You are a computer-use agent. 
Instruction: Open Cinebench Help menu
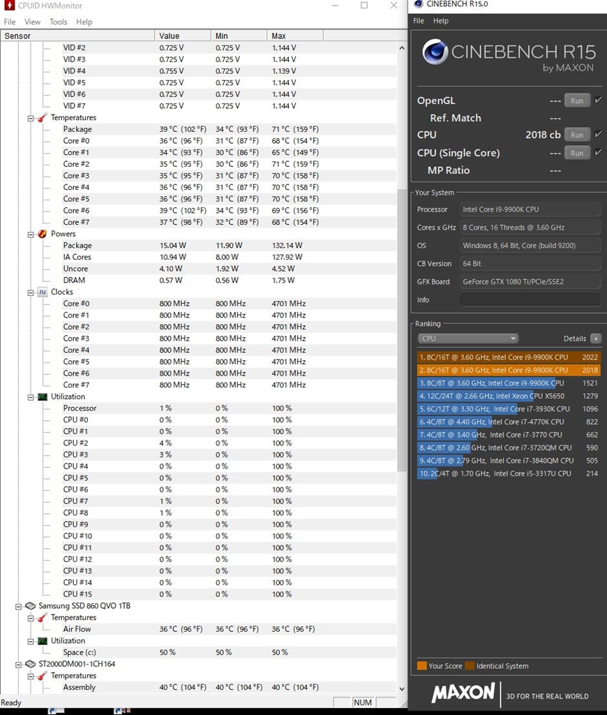[441, 20]
